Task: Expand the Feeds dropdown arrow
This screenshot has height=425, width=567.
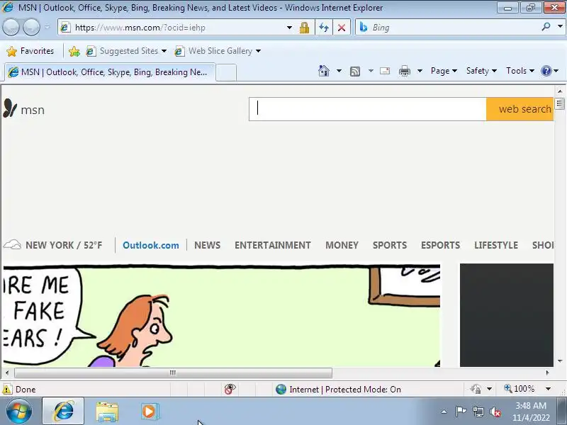Action: (x=371, y=71)
